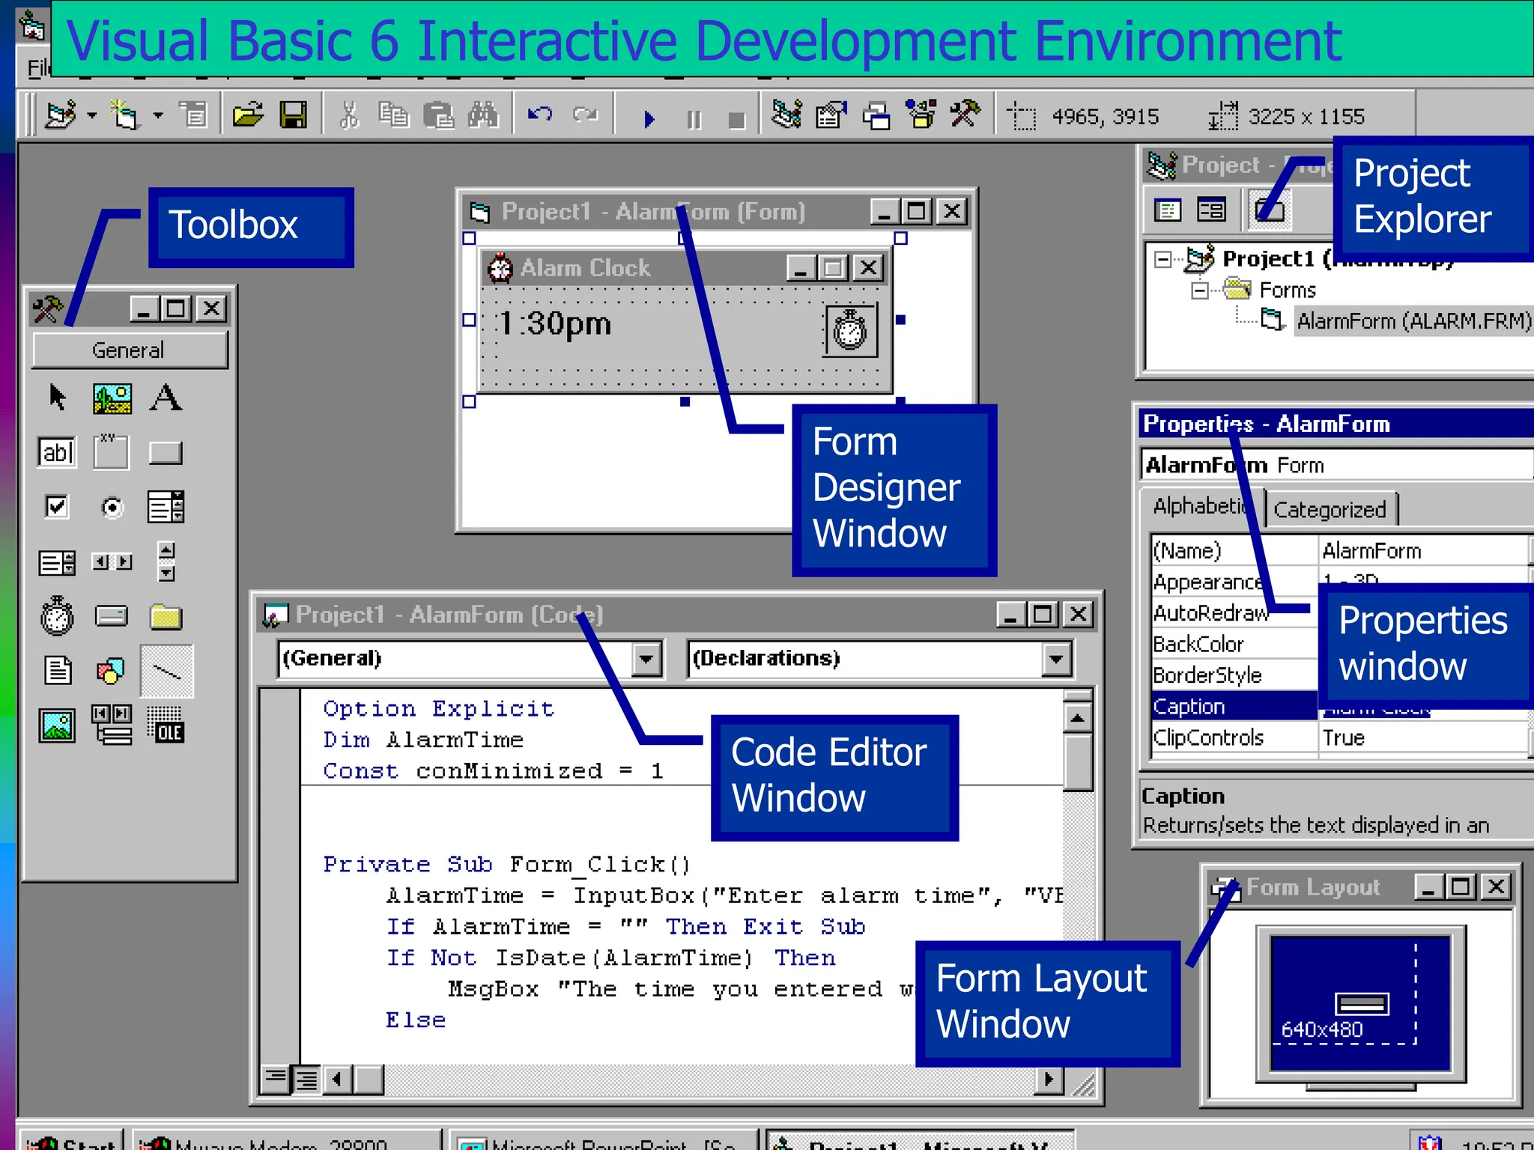Screen dimensions: 1534x1150
Task: Open the Menu Editor toolbar icon
Action: (x=193, y=116)
